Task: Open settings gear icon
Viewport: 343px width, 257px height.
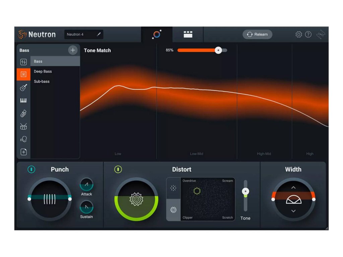Action: pos(298,34)
